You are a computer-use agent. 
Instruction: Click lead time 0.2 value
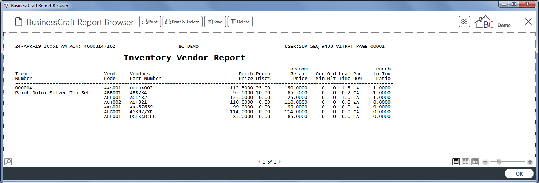346,93
